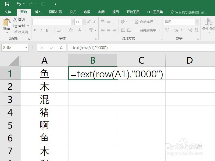Image resolution: width=215 pixels, height=161 pixels.
Task: Click the SUM name box
Action: click(15, 48)
